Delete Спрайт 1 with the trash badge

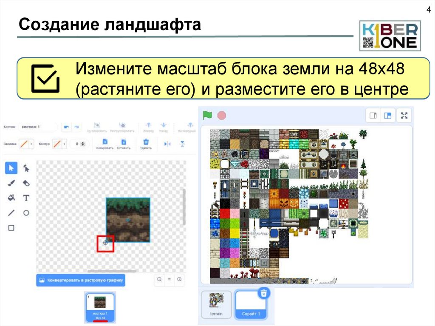(263, 293)
